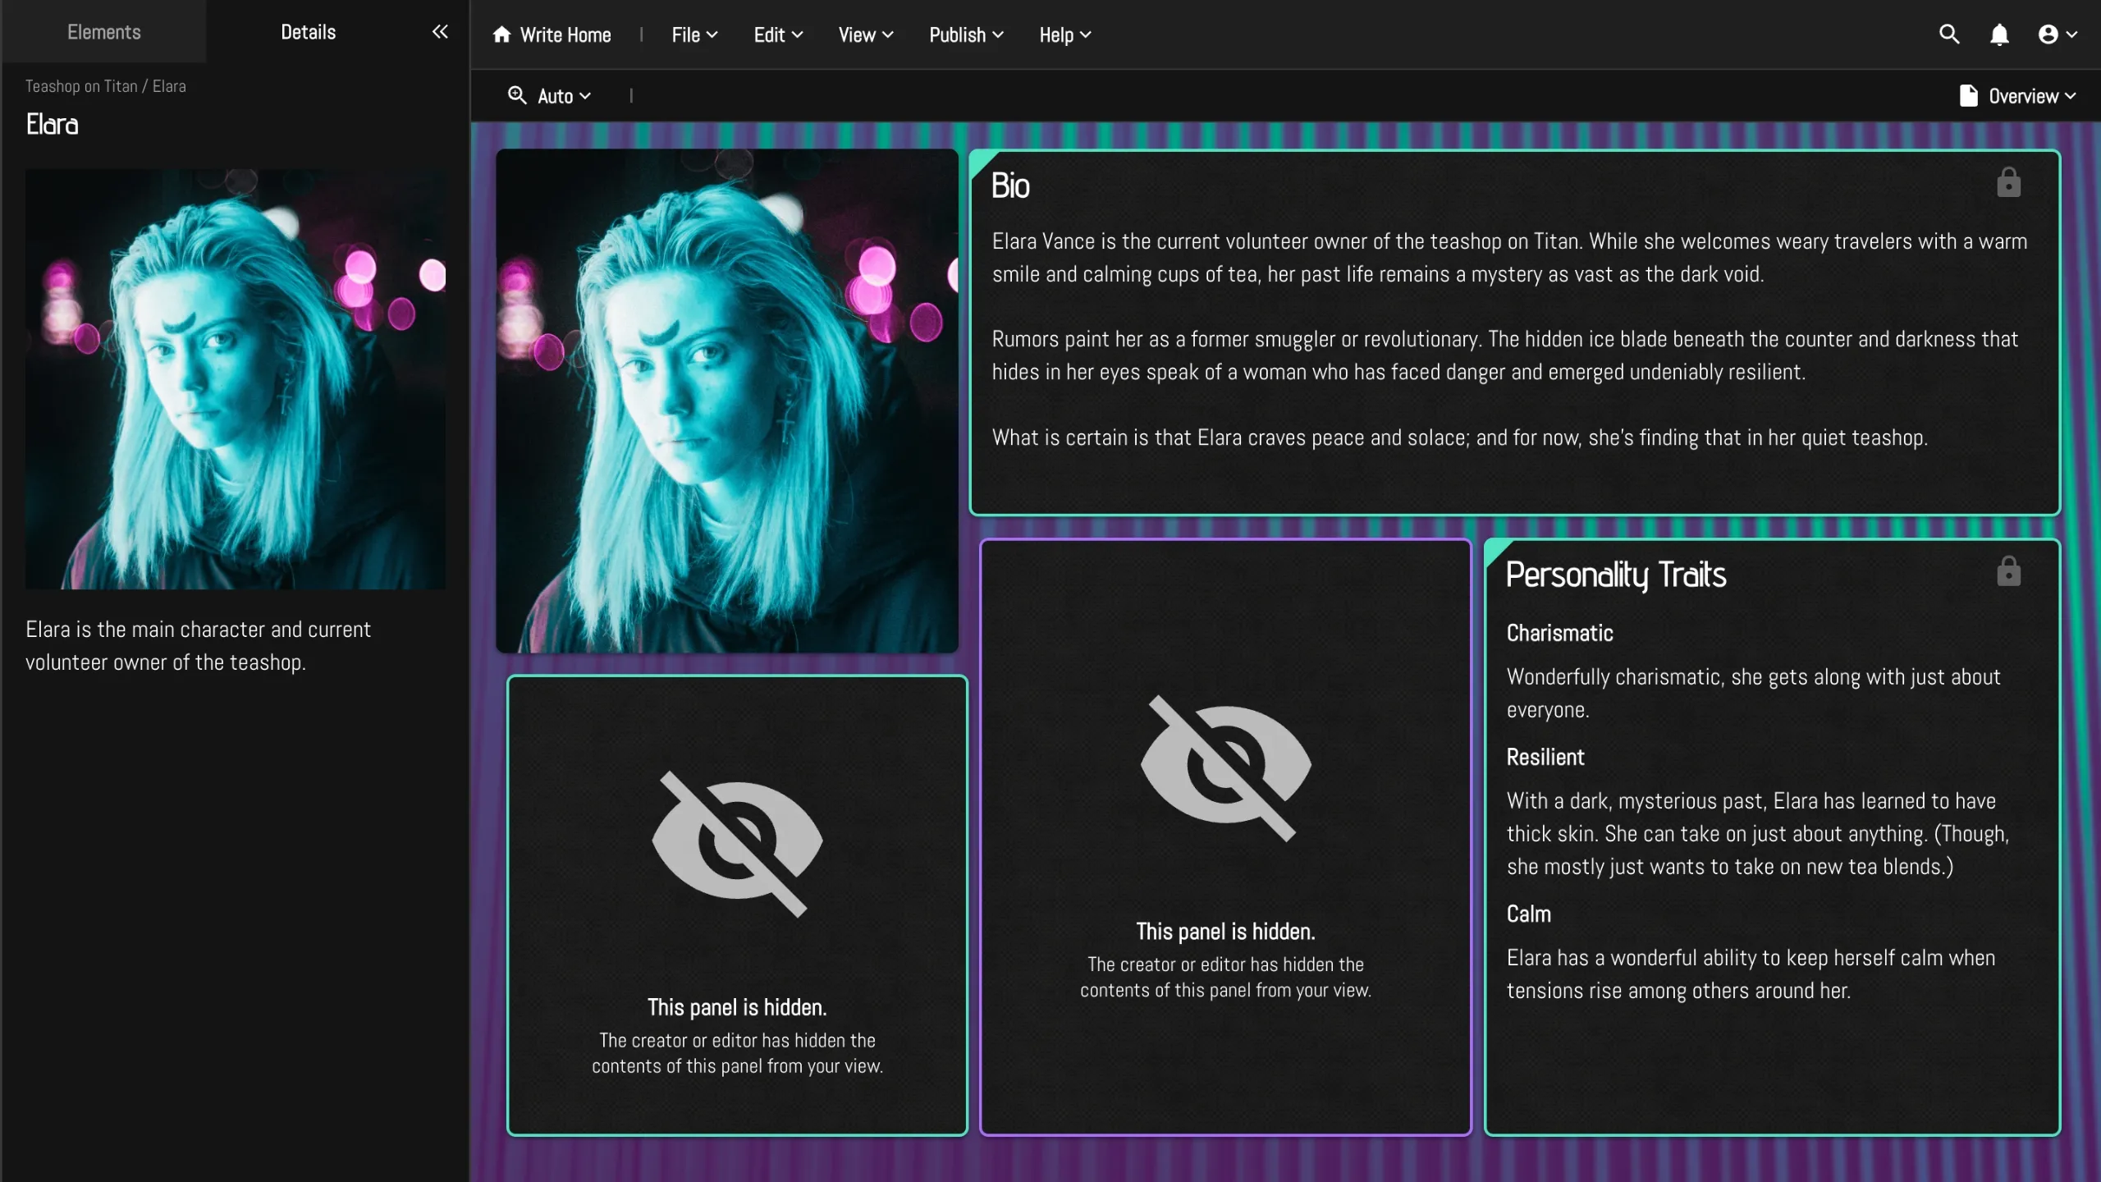The height and width of the screenshot is (1182, 2101).
Task: Click the lock icon on Personality Traits
Action: (x=2008, y=571)
